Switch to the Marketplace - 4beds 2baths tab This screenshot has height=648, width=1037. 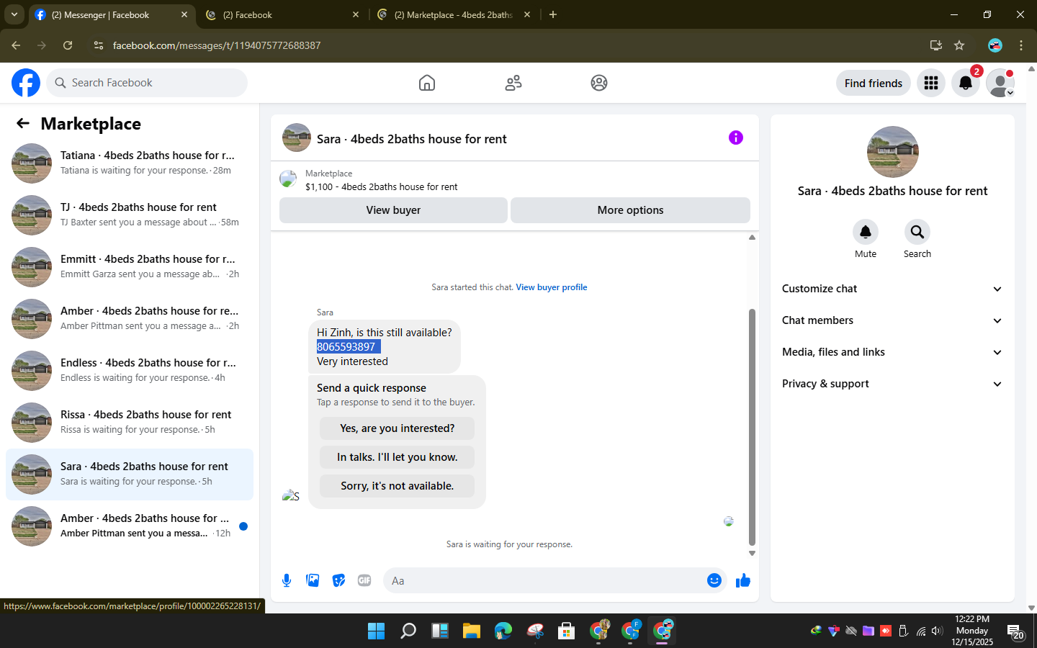coord(454,15)
